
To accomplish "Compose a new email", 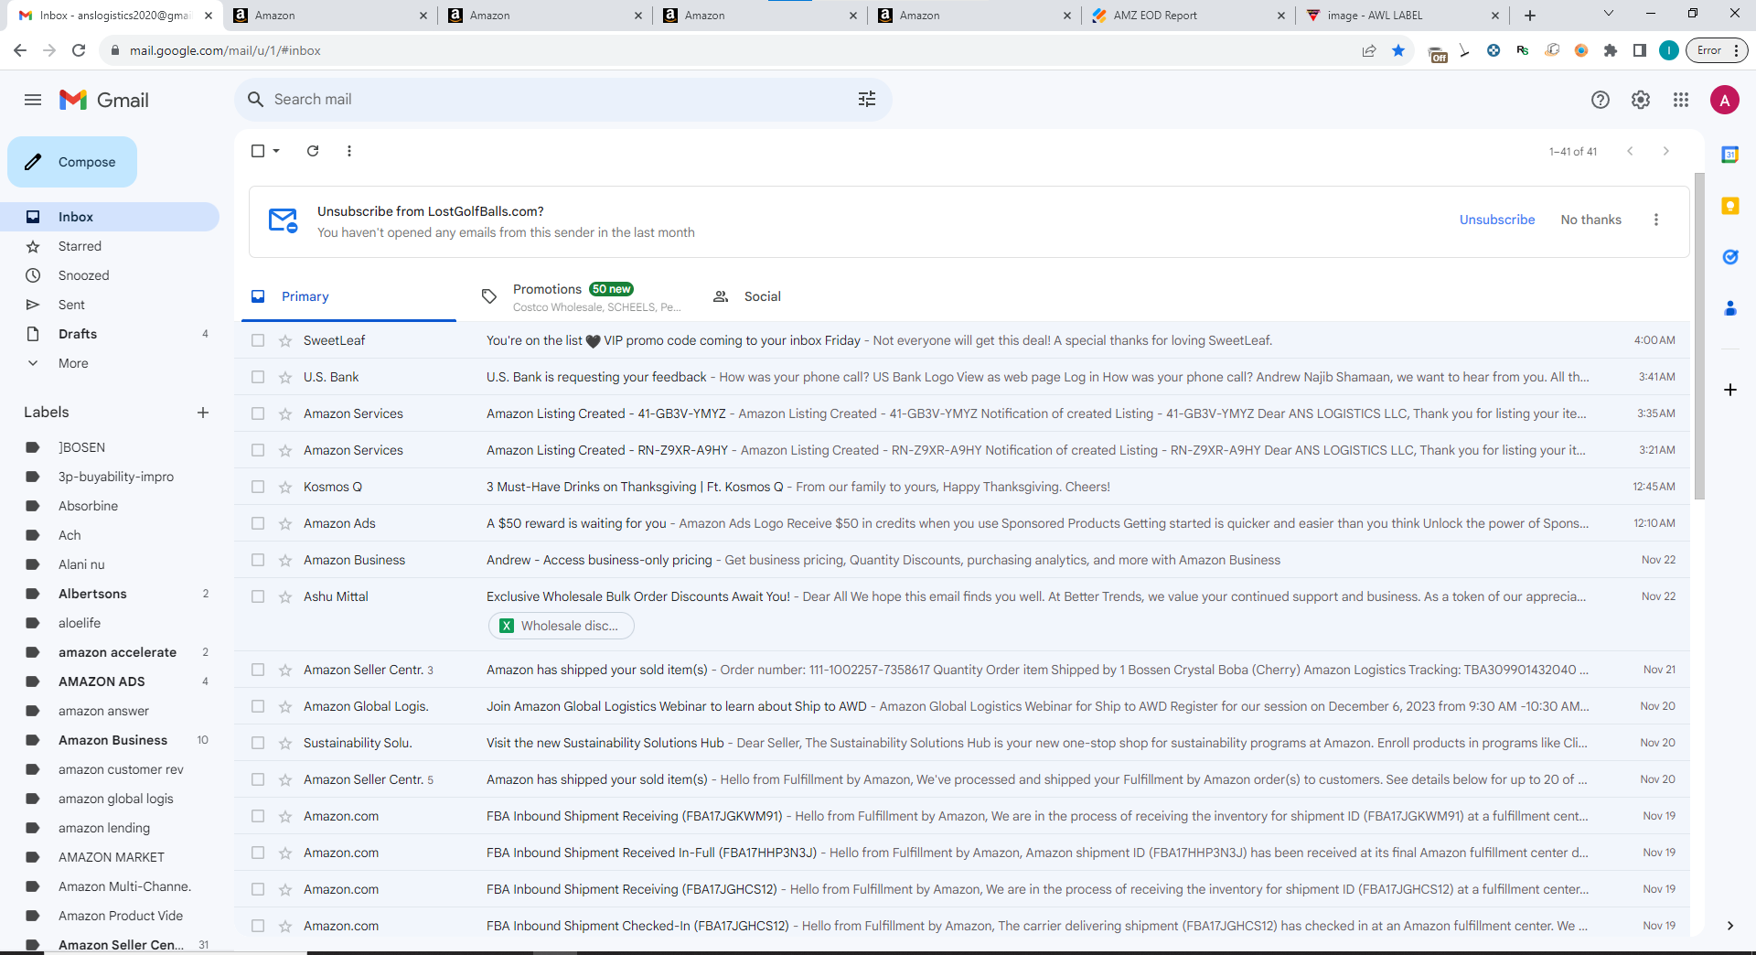I will (72, 162).
